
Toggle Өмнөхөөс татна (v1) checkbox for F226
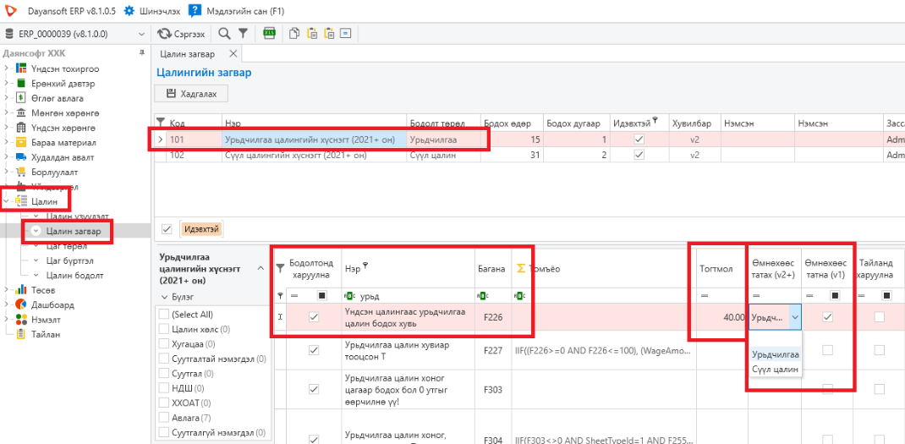pos(827,317)
